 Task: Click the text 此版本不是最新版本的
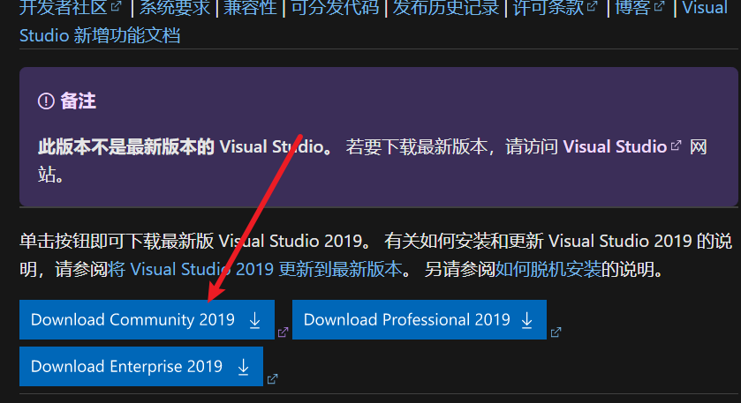[x=126, y=146]
